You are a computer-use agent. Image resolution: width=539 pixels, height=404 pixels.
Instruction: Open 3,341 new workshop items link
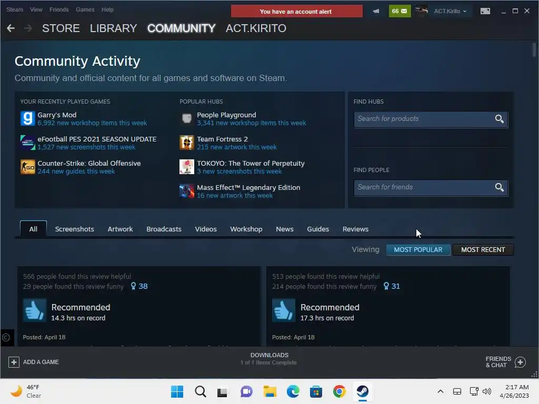click(251, 123)
